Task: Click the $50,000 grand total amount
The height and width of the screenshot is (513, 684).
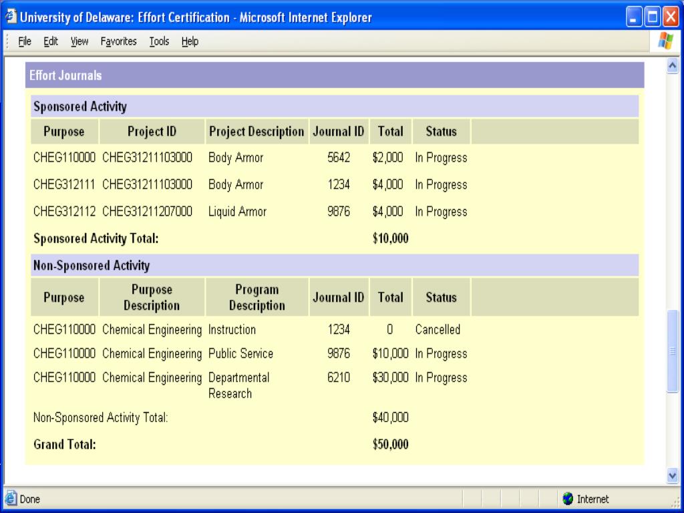Action: pyautogui.click(x=390, y=444)
